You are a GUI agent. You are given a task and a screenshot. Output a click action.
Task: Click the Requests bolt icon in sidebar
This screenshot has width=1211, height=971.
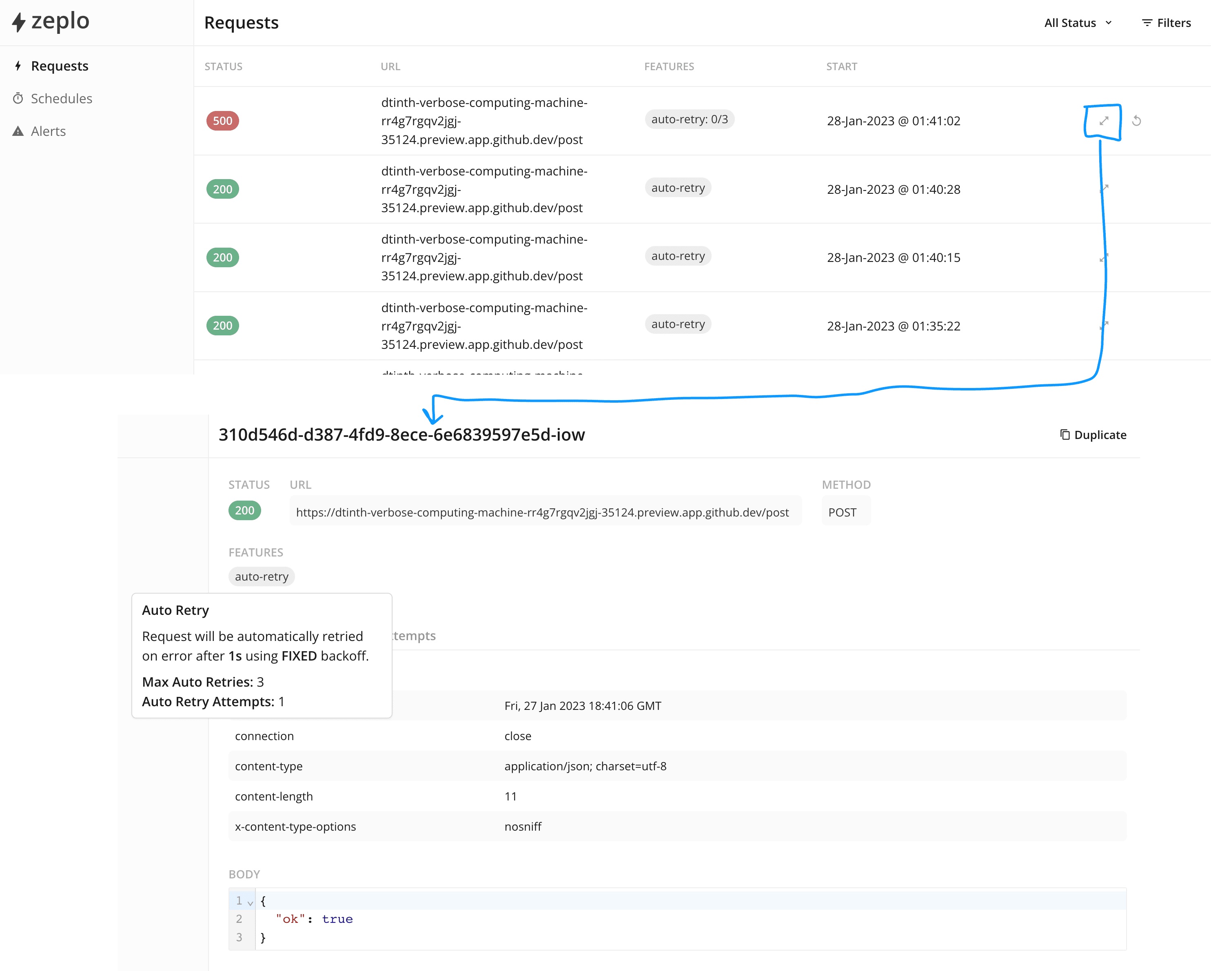click(18, 66)
